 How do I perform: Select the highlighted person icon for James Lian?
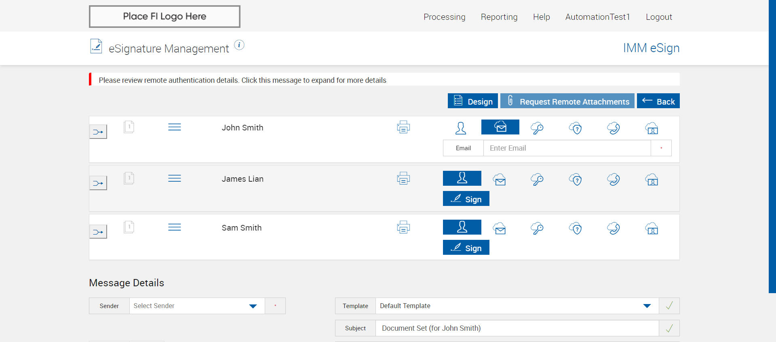click(x=462, y=178)
